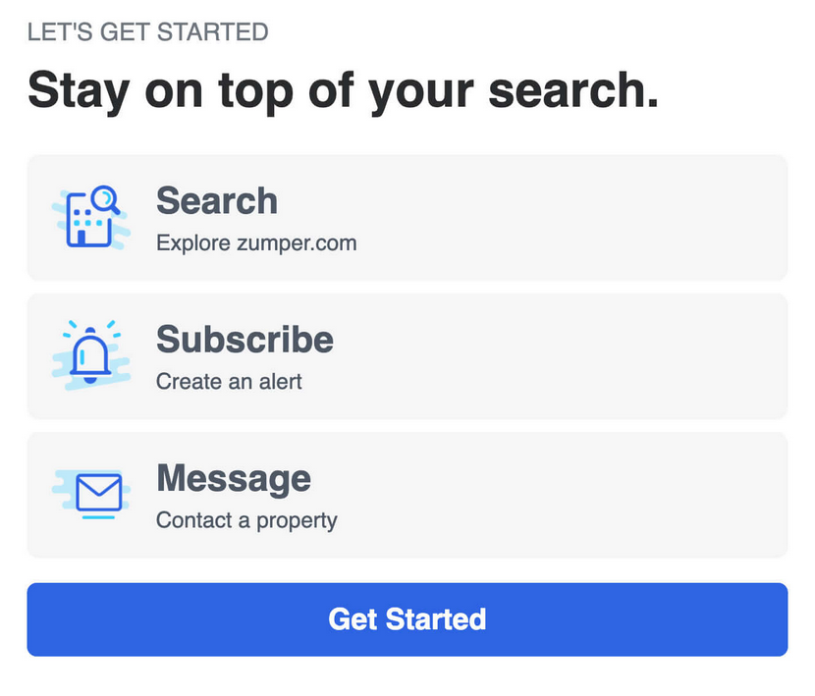815x696 pixels.
Task: Click the LET'S GET STARTED label
Action: tap(148, 31)
